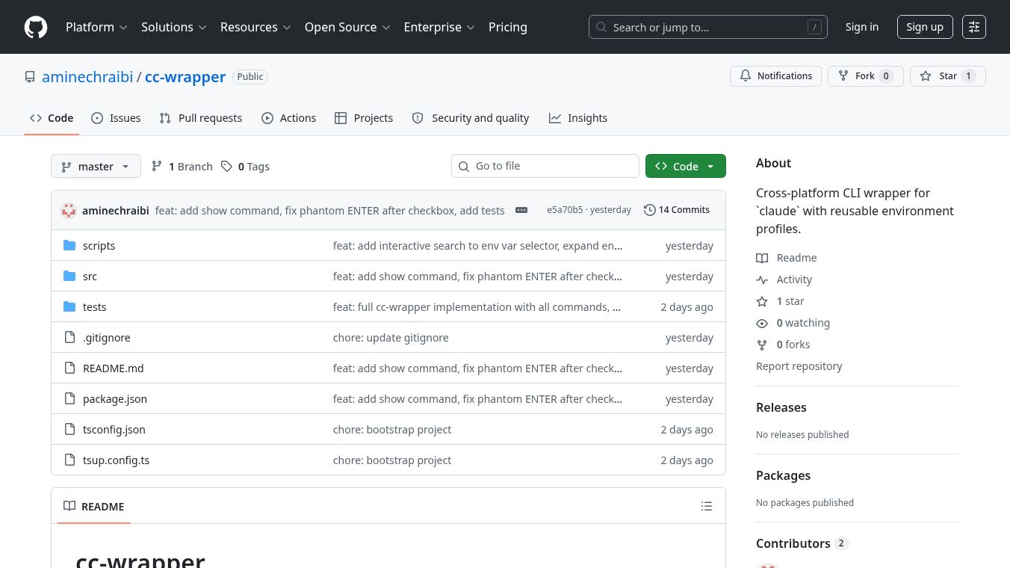Screen dimensions: 1010x568
Task: Click Report repository link
Action: click(799, 366)
